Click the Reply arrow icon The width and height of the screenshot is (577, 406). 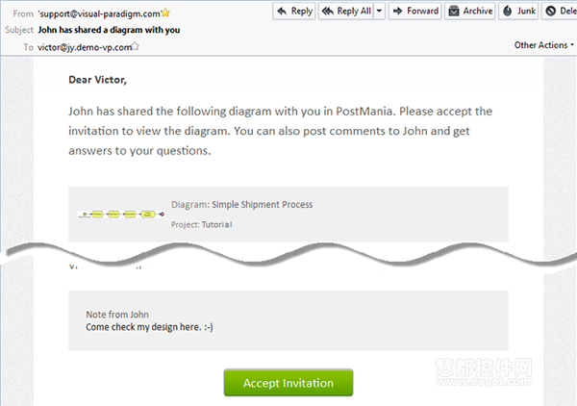(282, 11)
